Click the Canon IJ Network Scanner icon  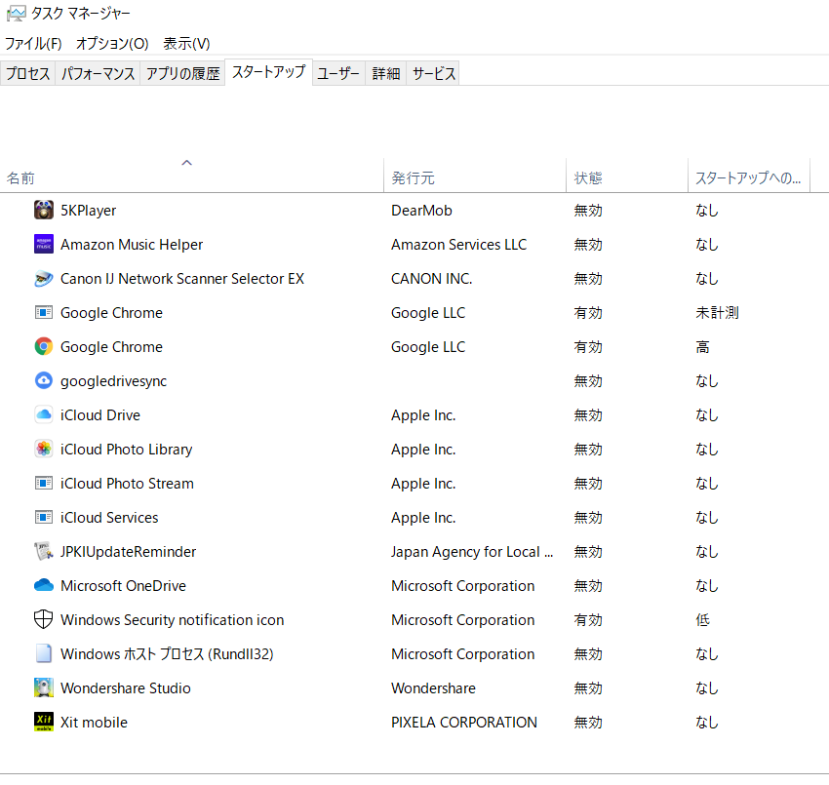pyautogui.click(x=44, y=278)
